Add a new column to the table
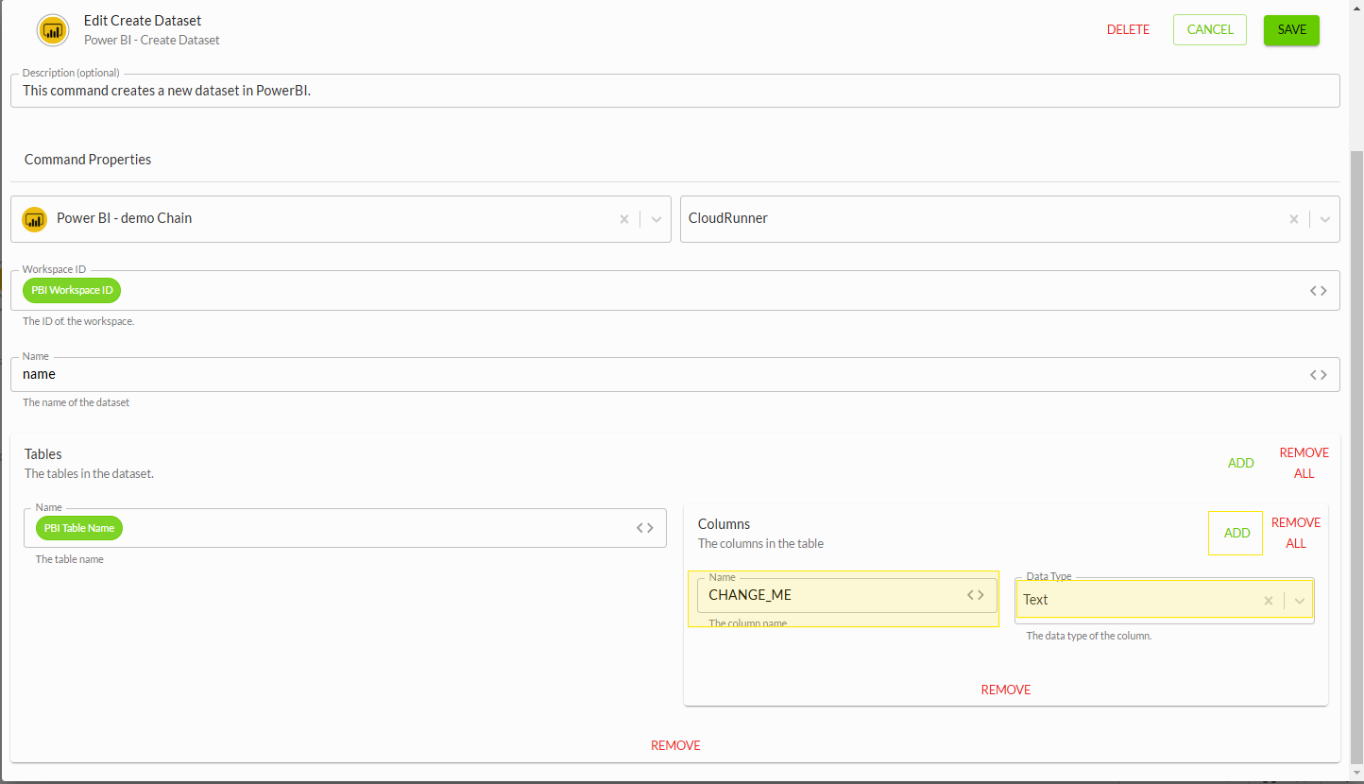Screen dimensions: 1364x784 [x=1236, y=533]
